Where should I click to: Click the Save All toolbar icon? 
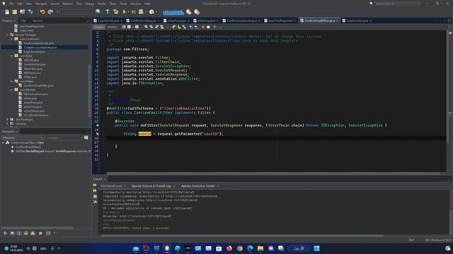pyautogui.click(x=30, y=12)
